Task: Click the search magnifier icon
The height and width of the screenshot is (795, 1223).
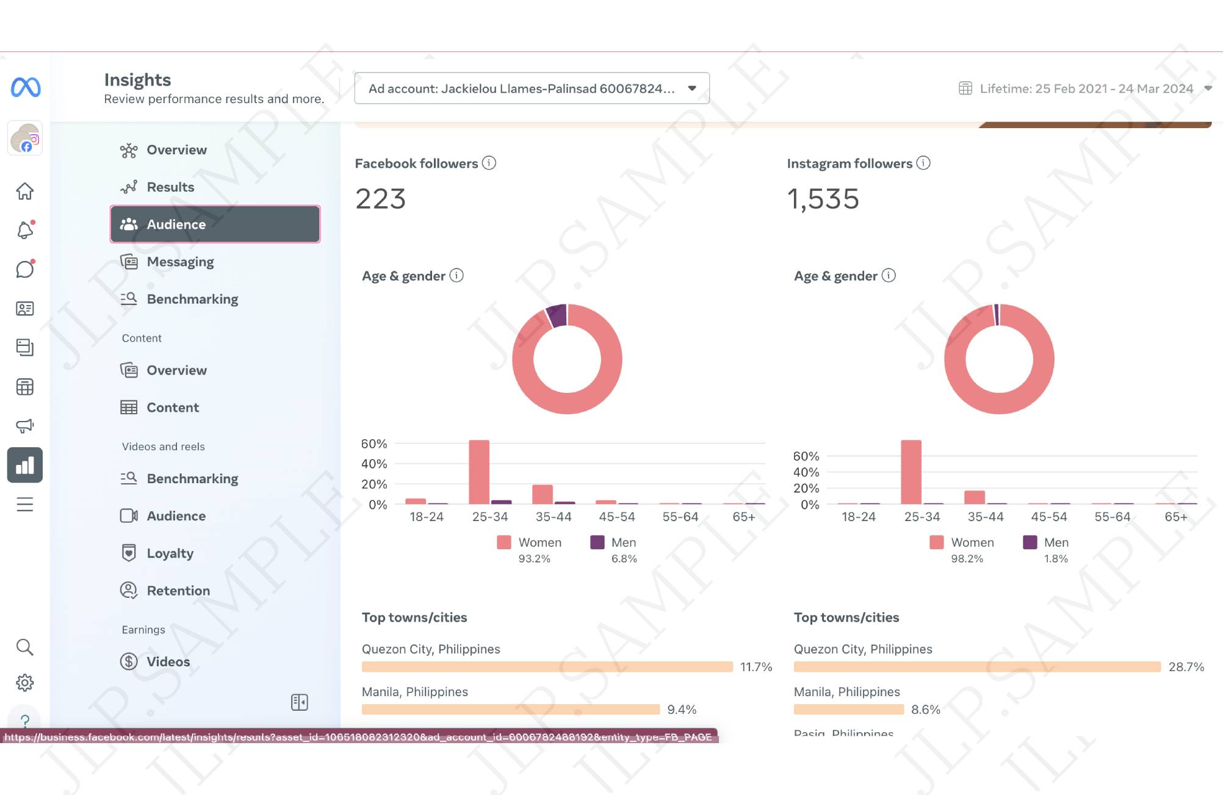Action: click(25, 647)
